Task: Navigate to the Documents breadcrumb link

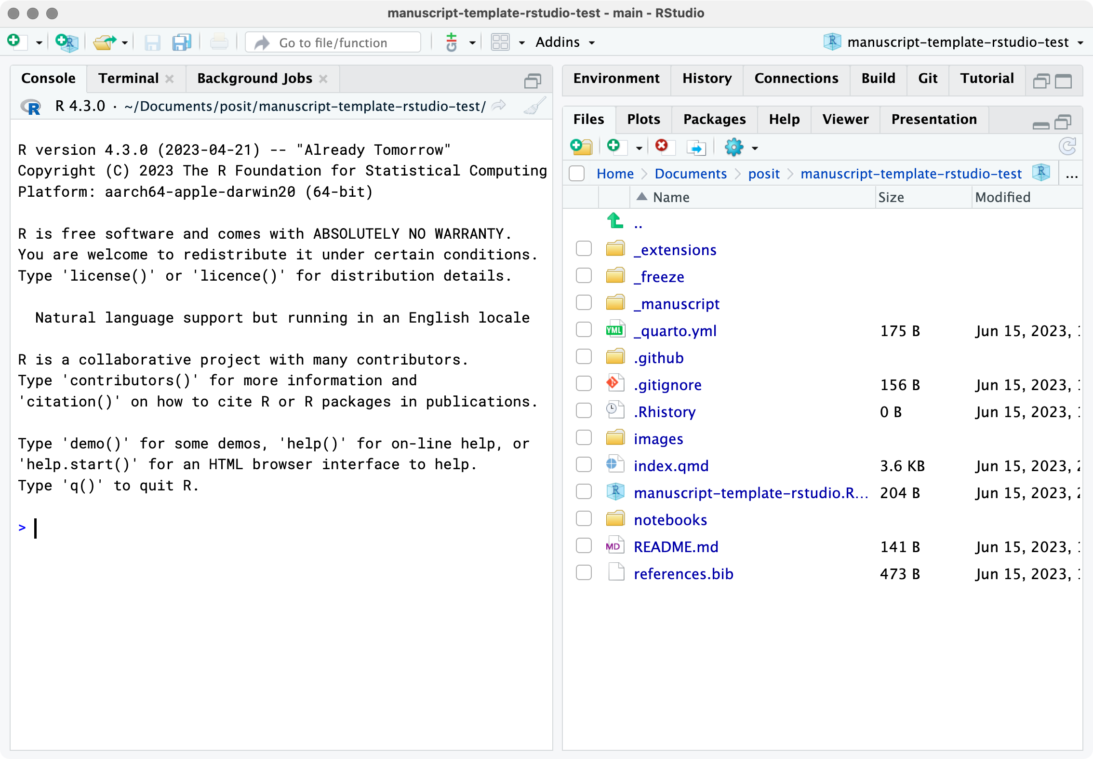Action: [x=691, y=174]
